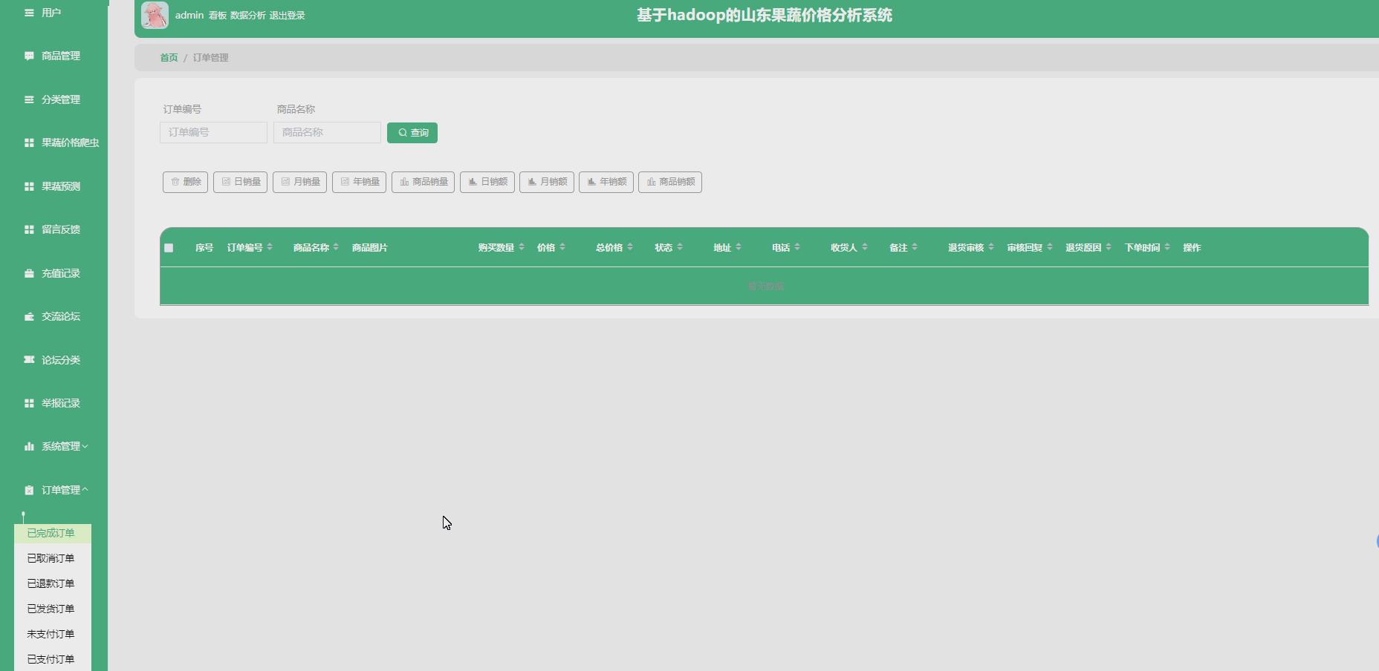Click the admin avatar image
This screenshot has height=671, width=1379.
coord(155,15)
